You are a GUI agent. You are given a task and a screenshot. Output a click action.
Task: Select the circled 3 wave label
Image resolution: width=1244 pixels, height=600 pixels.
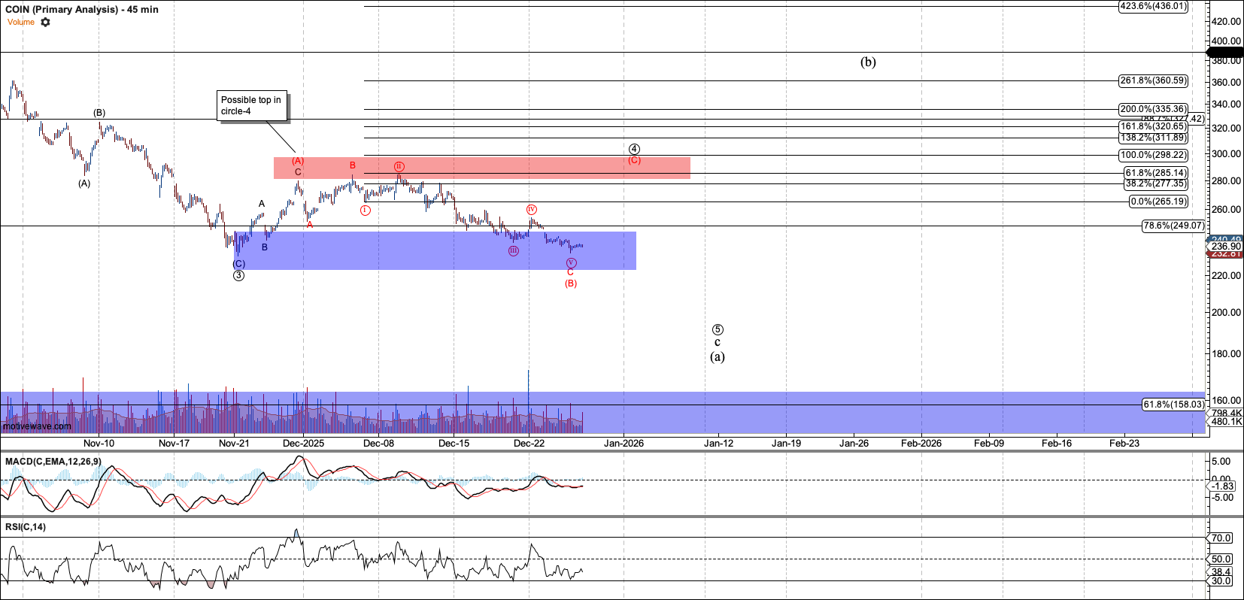(238, 275)
